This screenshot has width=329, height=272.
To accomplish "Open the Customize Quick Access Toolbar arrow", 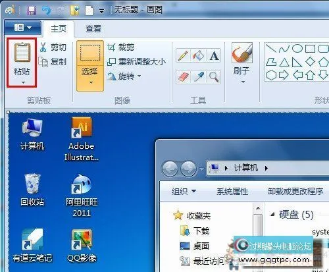I will pos(101,11).
